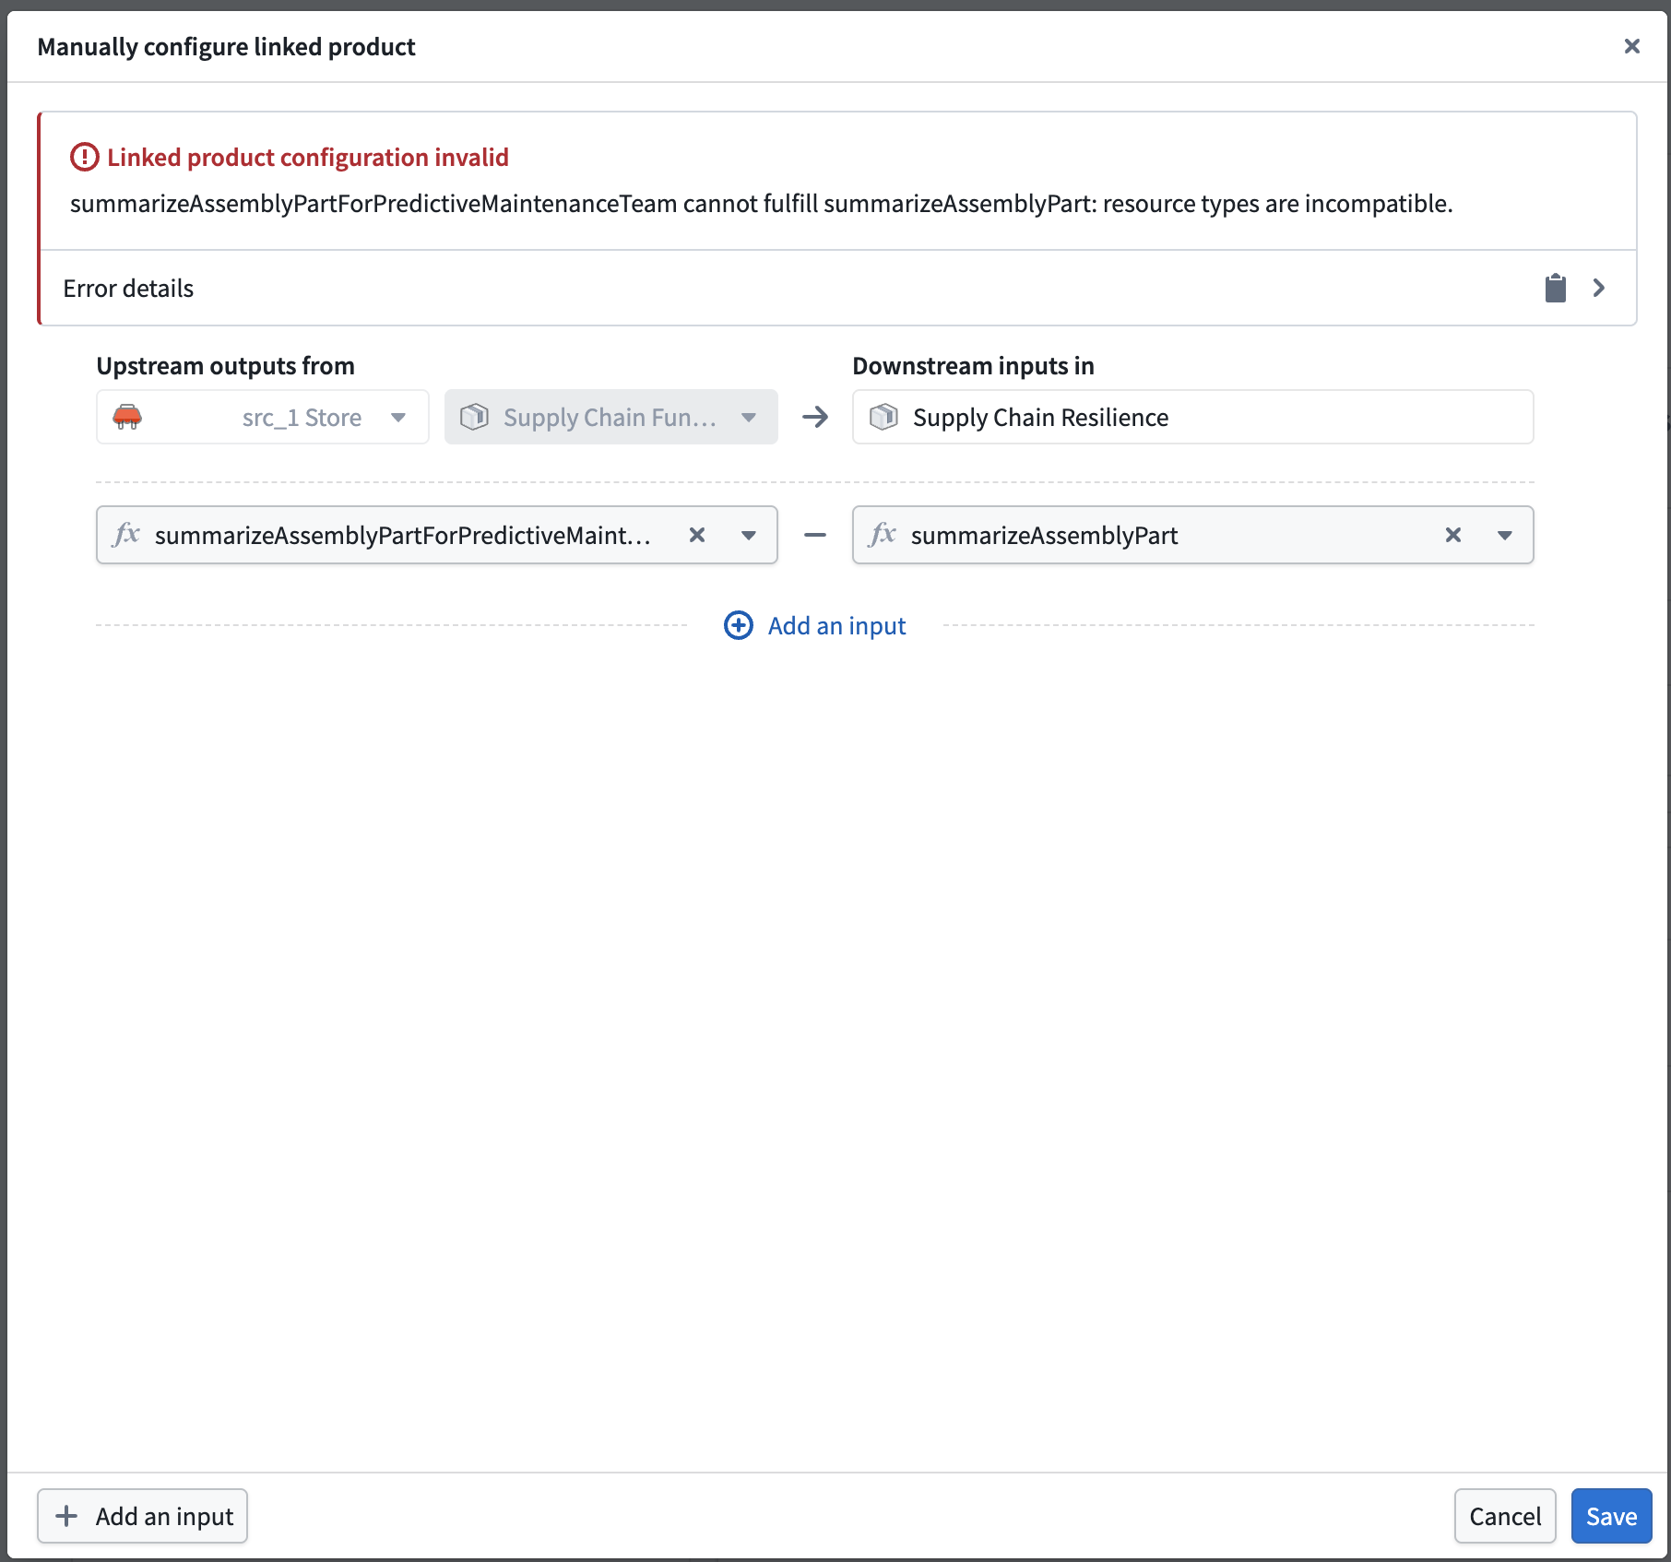The width and height of the screenshot is (1671, 1562).
Task: Select the summarizeAssemblyPartForPredictiveMaint... text
Action: (403, 535)
